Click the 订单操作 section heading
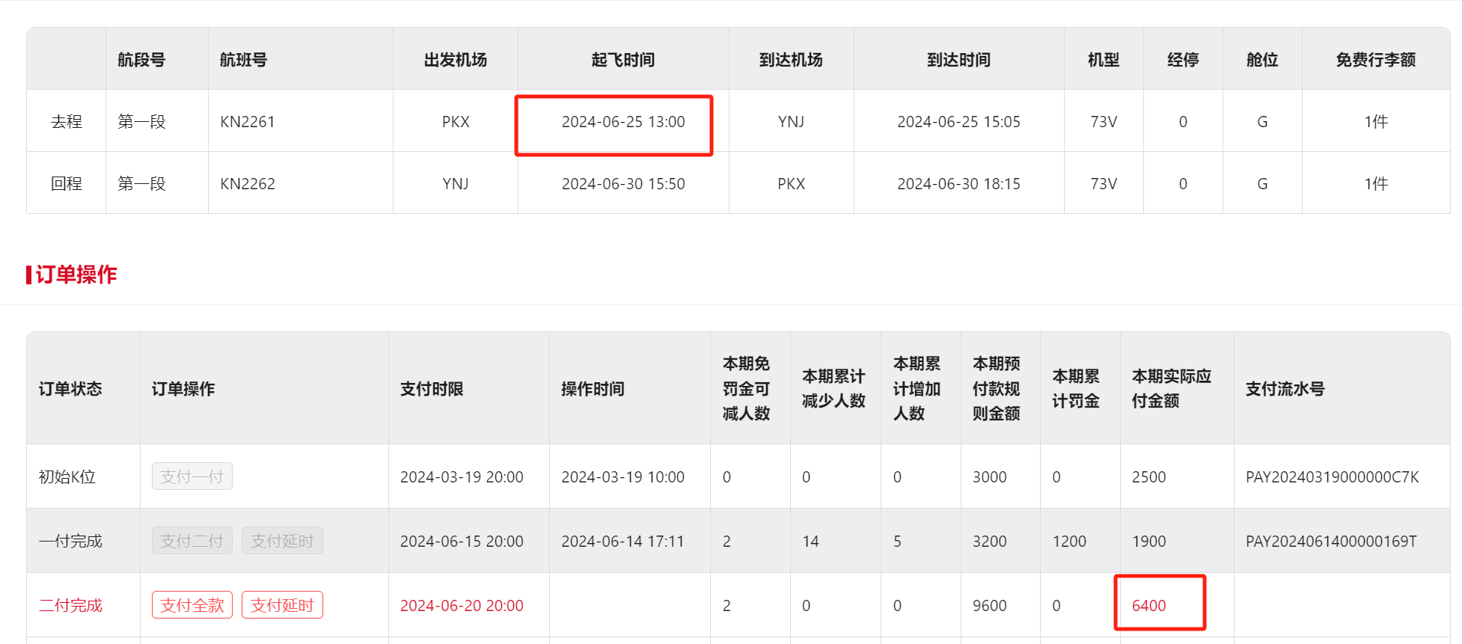 (x=76, y=275)
